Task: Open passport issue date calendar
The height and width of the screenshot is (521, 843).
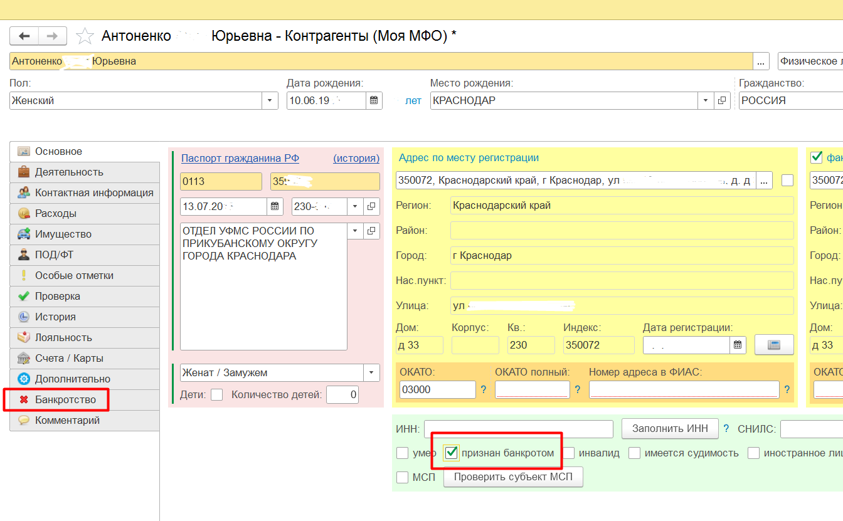Action: [x=275, y=206]
